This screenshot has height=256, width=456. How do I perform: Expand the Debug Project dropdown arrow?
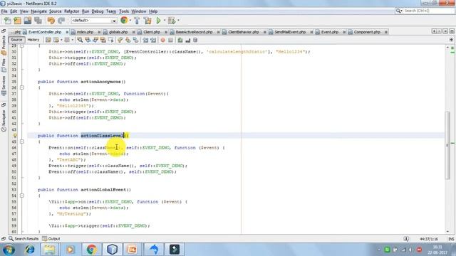click(x=178, y=21)
